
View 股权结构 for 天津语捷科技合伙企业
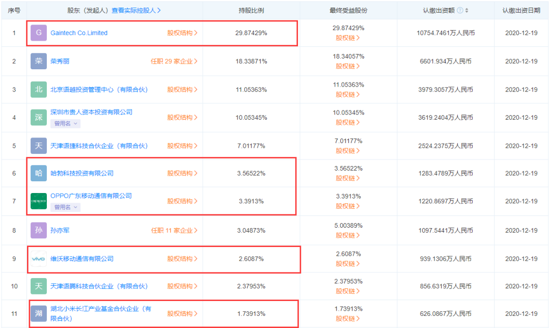[x=182, y=146]
